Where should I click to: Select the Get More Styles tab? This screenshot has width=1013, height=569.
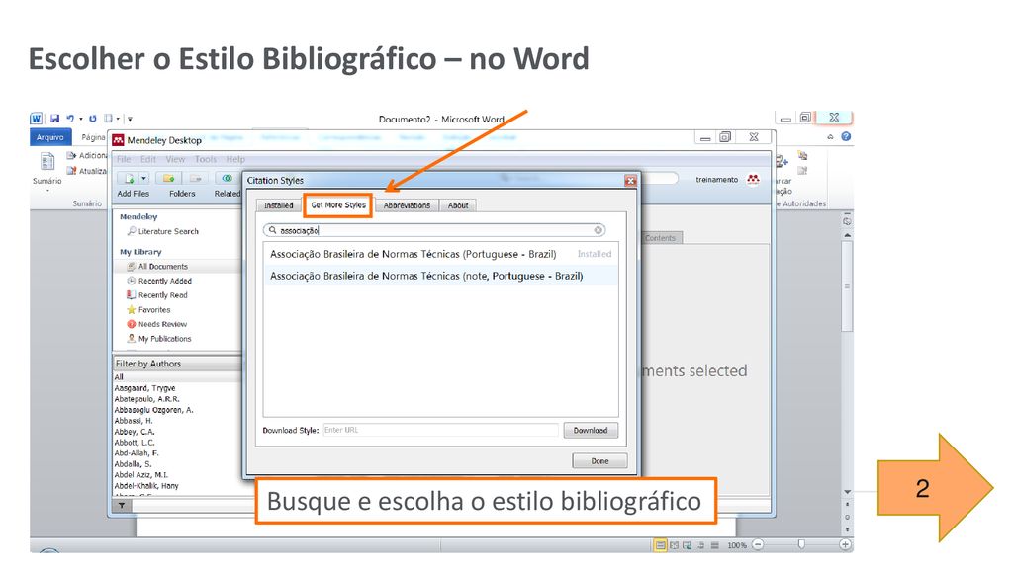pos(338,205)
